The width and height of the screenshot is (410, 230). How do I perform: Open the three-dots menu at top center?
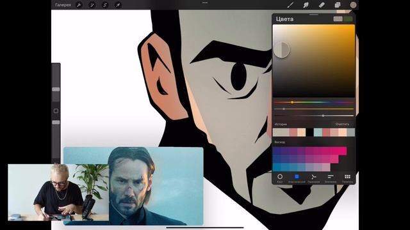pyautogui.click(x=205, y=3)
